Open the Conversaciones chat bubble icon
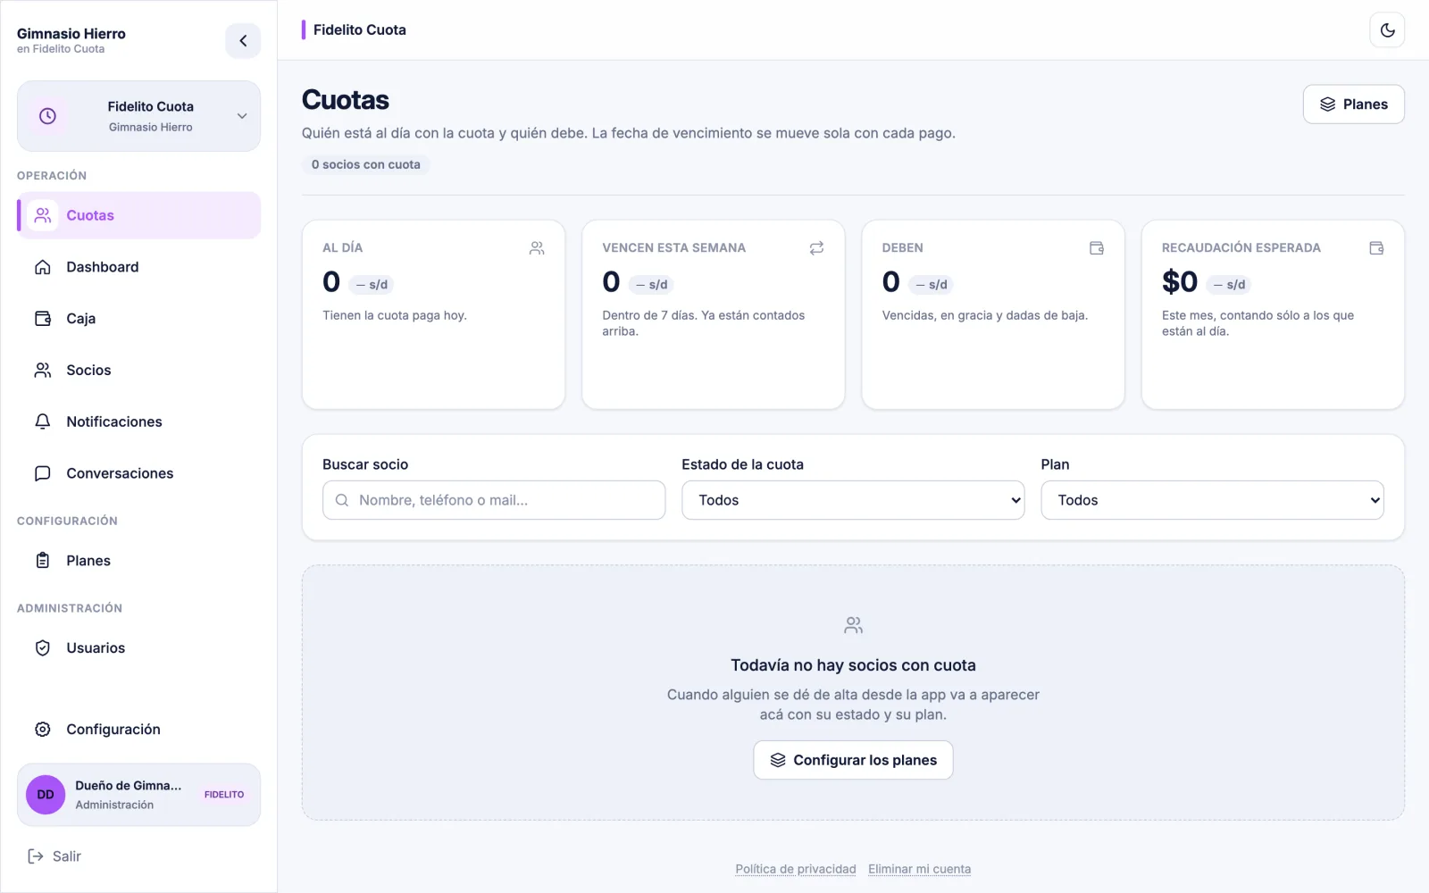1429x893 pixels. click(x=43, y=473)
